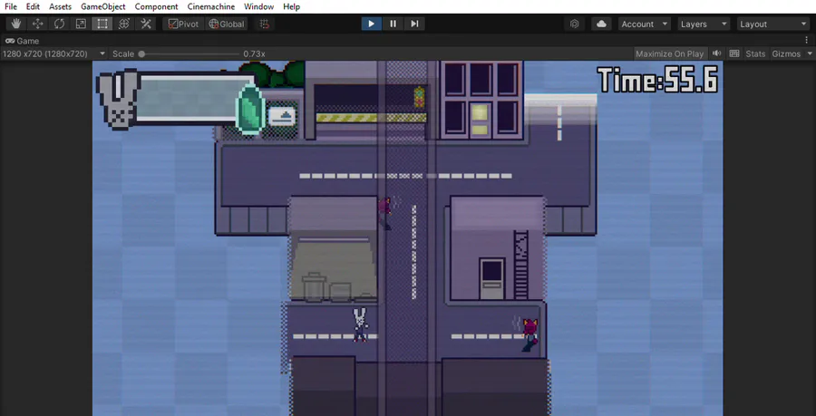The width and height of the screenshot is (816, 416).
Task: Toggle keyboard shortcuts icon in Game view
Action: 733,53
